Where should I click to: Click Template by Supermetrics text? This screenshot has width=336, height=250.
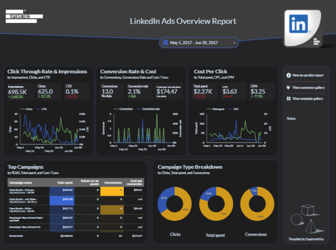[x=306, y=239]
